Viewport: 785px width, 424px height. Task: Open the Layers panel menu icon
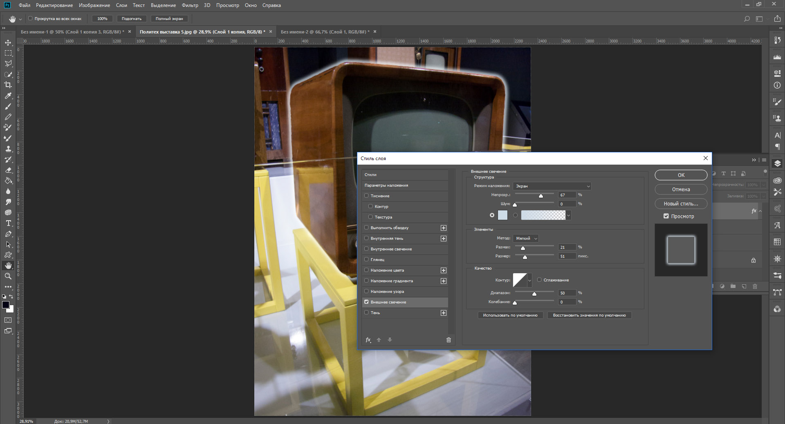pos(764,160)
